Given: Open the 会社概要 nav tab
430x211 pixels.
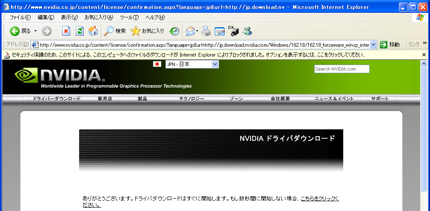Looking at the screenshot, I should tap(280, 99).
